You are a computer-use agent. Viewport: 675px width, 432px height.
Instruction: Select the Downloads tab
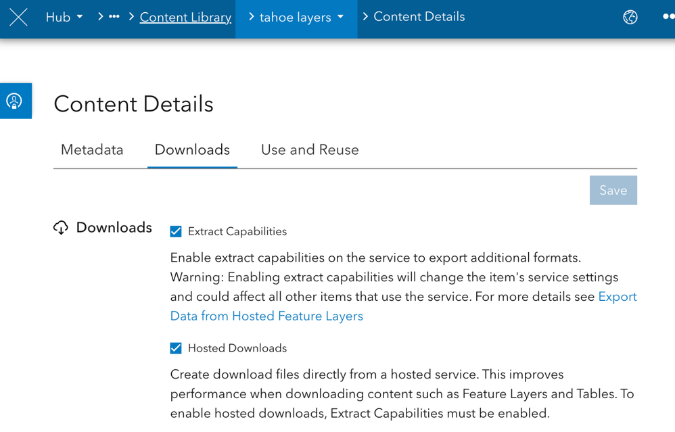(192, 150)
